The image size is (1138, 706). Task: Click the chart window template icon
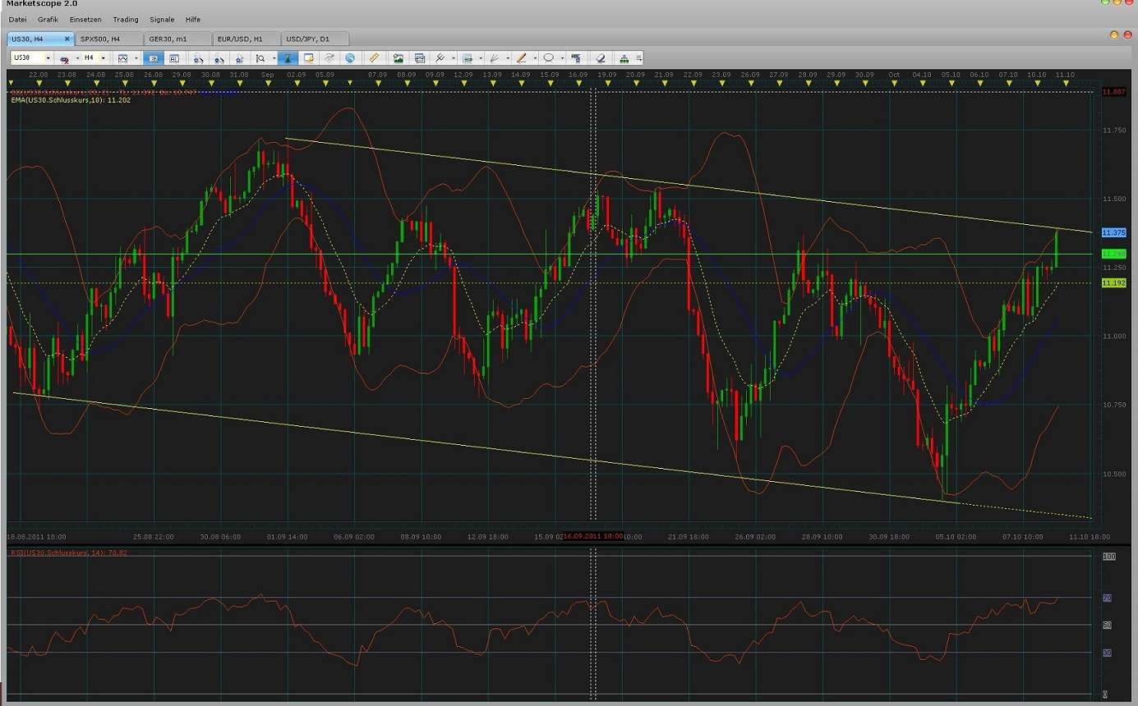tap(419, 58)
